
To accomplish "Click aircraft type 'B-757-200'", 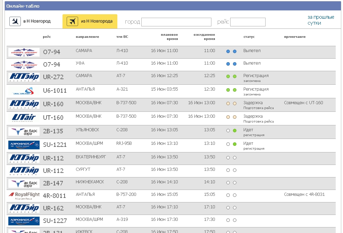I will pyautogui.click(x=126, y=194).
